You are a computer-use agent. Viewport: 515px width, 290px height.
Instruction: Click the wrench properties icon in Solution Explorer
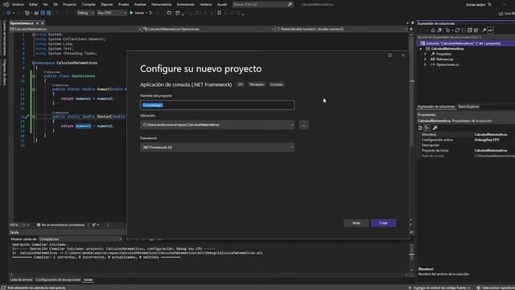(x=484, y=31)
